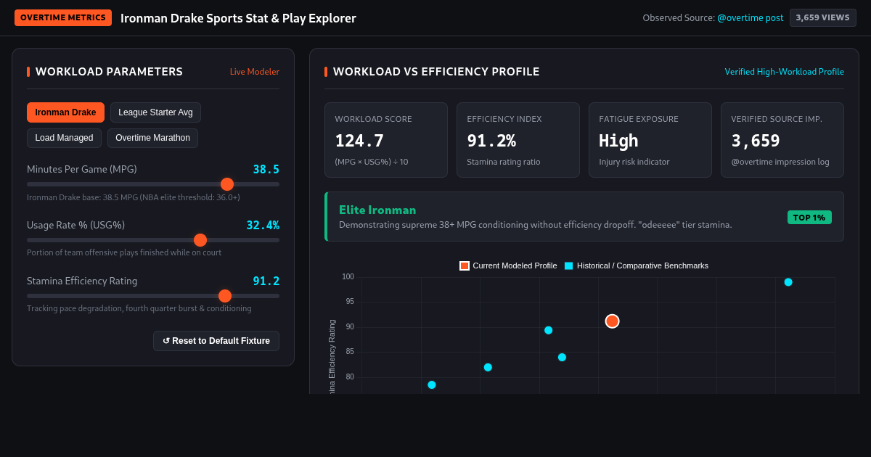Click the OVERTIME METRICS badge
871x457 pixels.
(x=63, y=17)
